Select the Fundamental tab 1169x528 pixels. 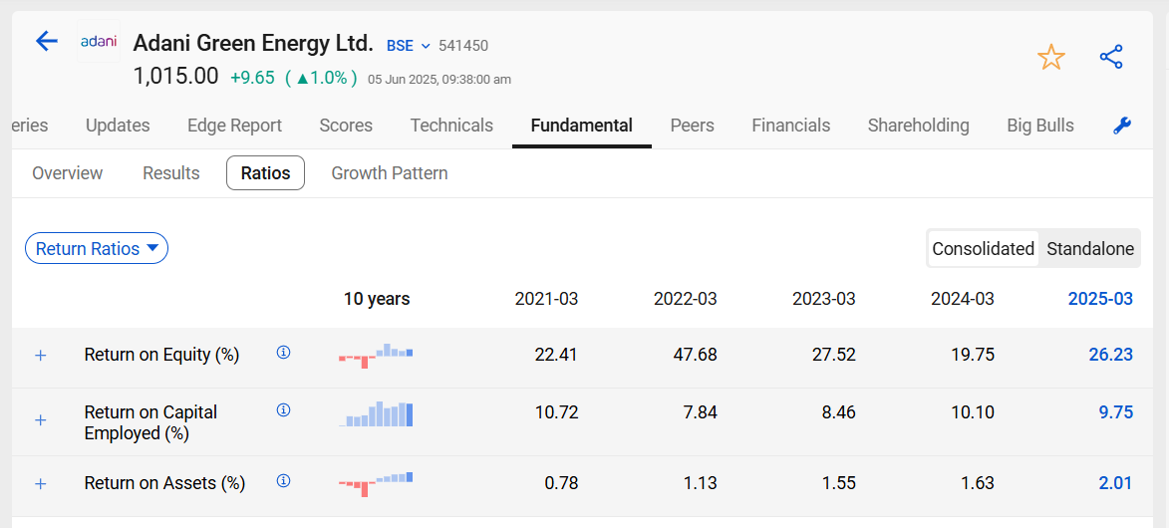582,126
